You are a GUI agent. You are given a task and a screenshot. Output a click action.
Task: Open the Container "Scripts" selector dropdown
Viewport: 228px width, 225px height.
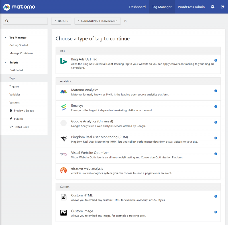click(x=97, y=21)
